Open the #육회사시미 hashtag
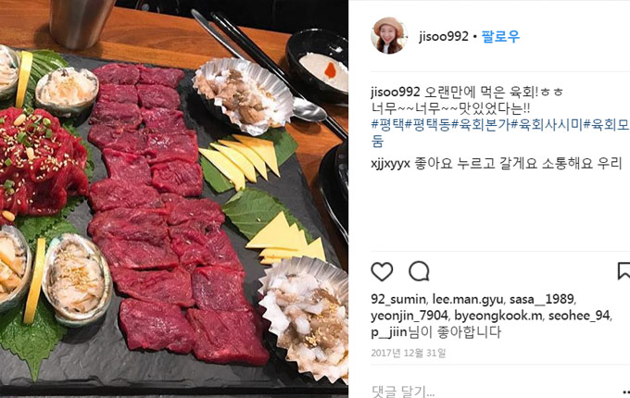The width and height of the screenshot is (630, 398). 547,125
